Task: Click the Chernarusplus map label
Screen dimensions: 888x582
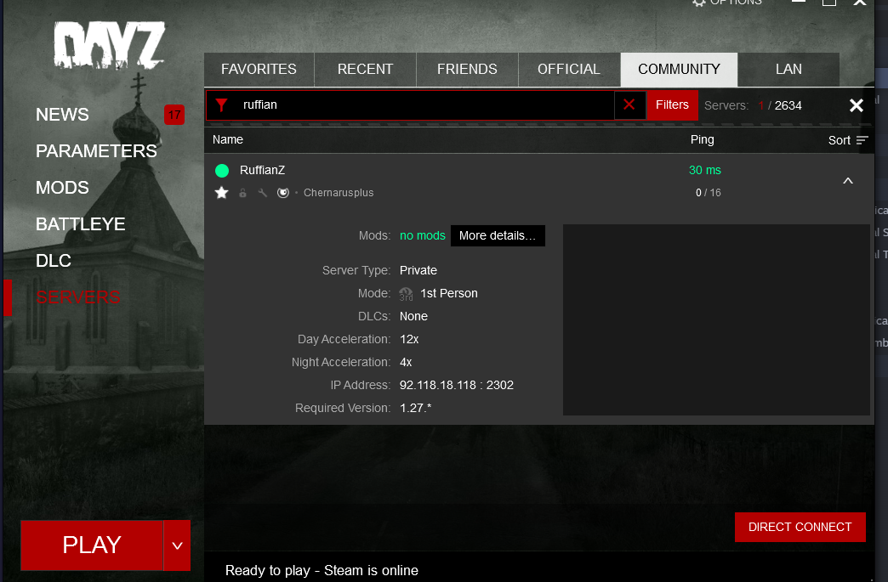Action: 339,193
